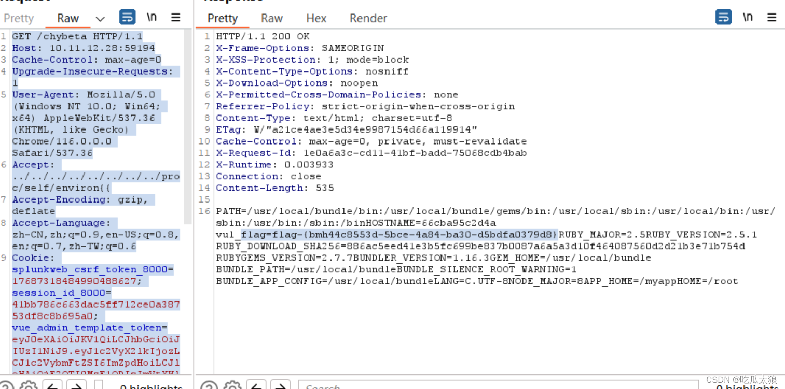Image resolution: width=785 pixels, height=389 pixels.
Task: Select the Pretty view for the response
Action: pos(222,18)
